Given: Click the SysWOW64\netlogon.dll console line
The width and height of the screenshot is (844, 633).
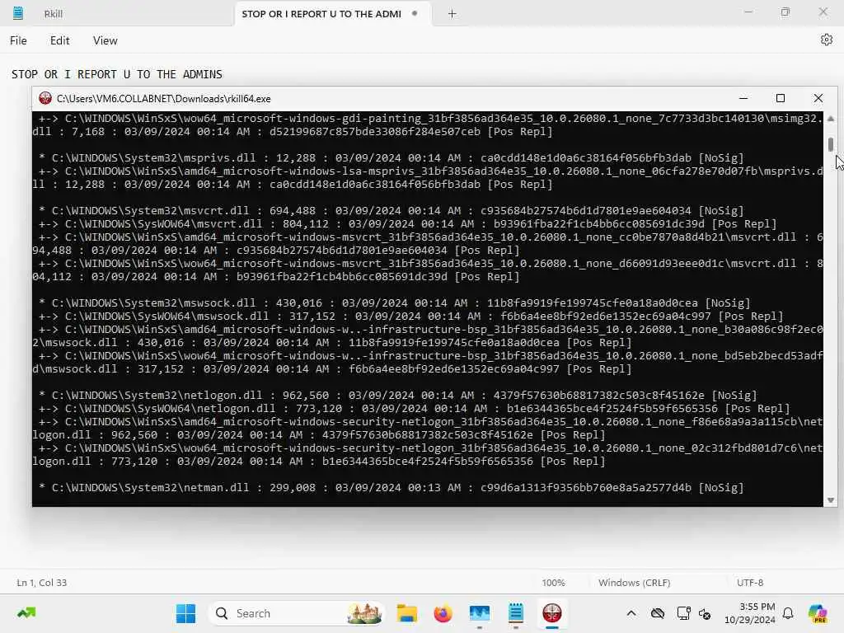Looking at the screenshot, I should pos(415,409).
